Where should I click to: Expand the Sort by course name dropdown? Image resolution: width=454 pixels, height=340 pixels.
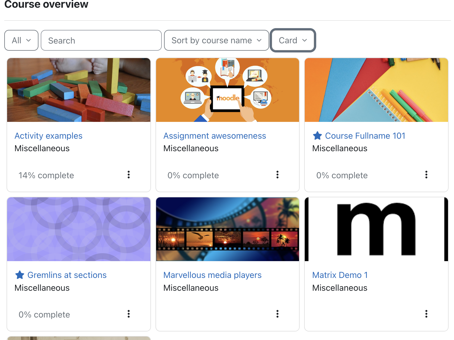click(x=216, y=40)
